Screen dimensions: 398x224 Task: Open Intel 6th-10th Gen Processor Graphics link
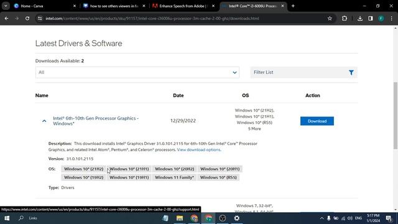[96, 121]
